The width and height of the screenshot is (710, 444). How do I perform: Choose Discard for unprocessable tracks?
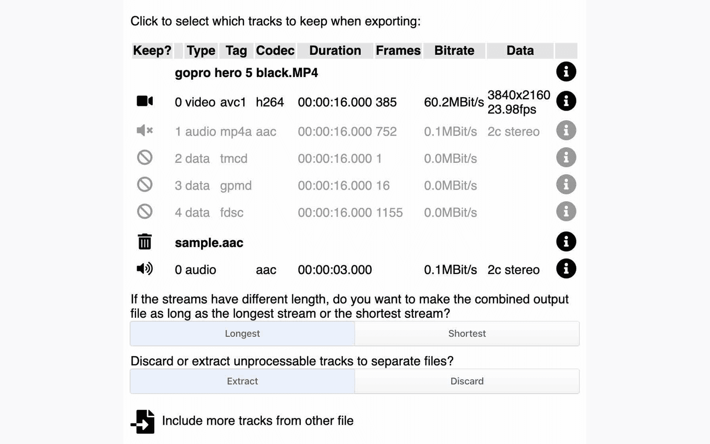[467, 381]
